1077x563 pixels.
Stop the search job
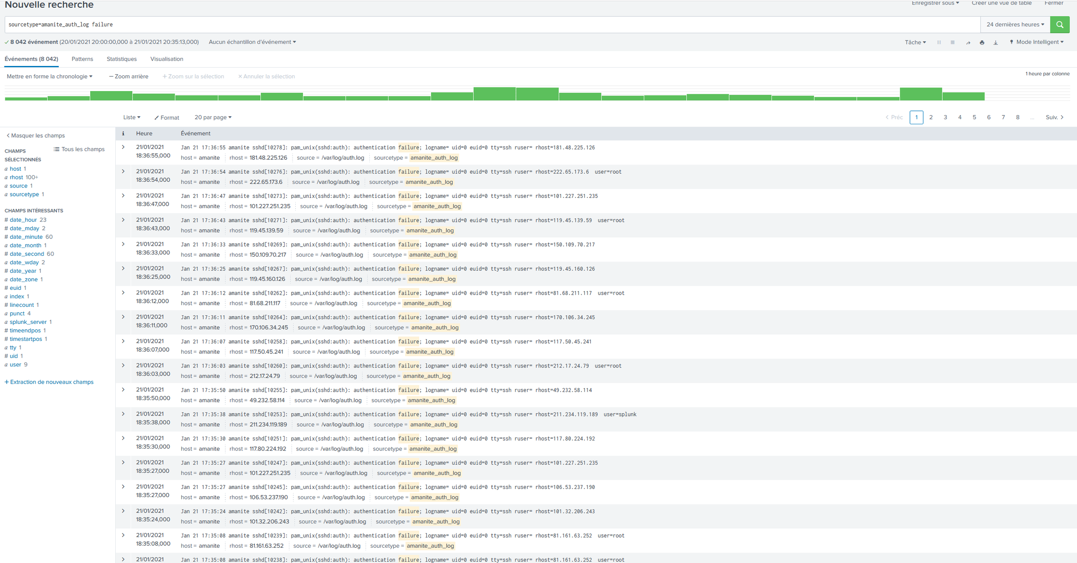coord(952,43)
